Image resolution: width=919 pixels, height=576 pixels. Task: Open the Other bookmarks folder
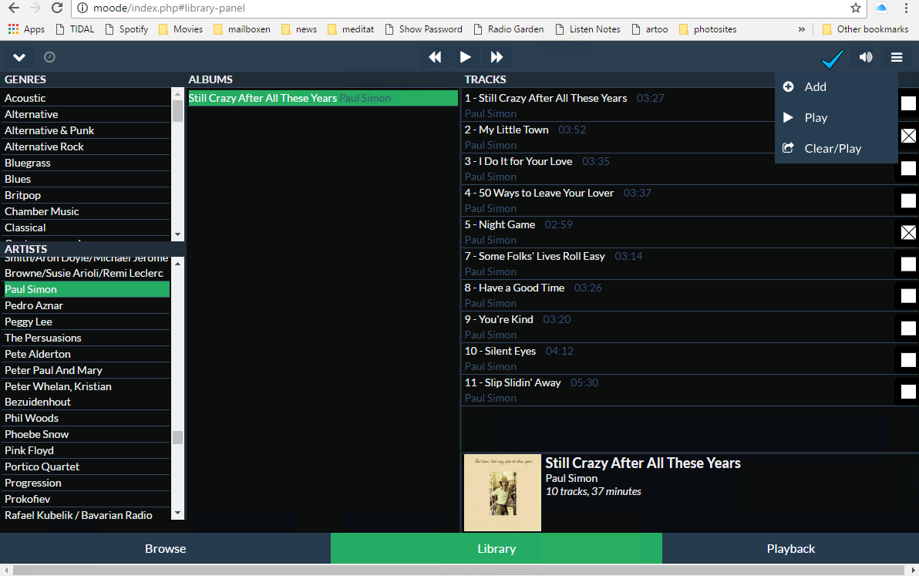pyautogui.click(x=866, y=29)
